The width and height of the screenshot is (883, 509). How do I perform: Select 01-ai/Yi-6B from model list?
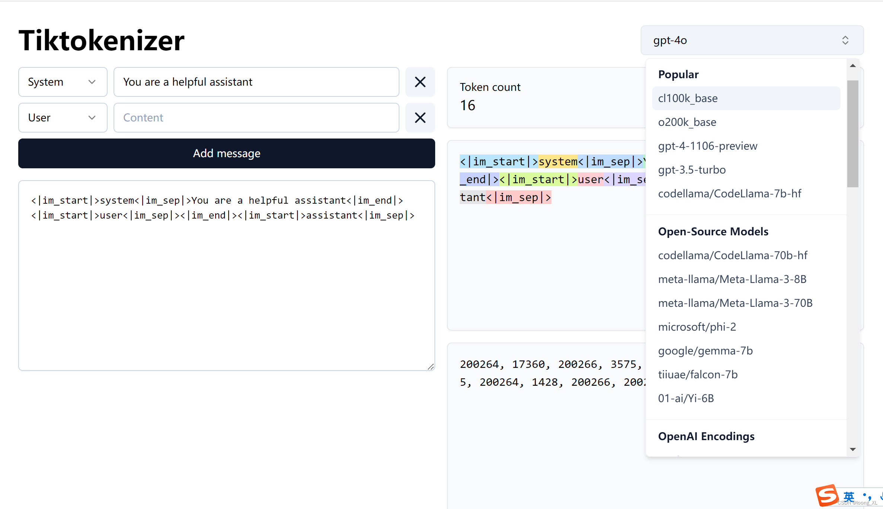click(686, 398)
